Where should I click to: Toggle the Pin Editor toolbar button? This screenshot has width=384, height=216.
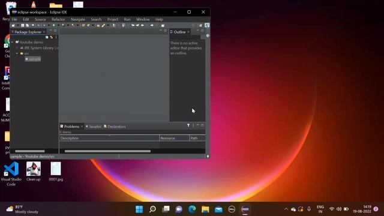(163, 25)
